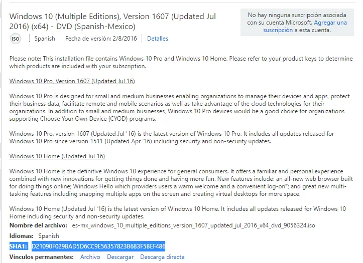Image resolution: width=363 pixels, height=263 pixels.
Task: Click 'Fecha de versión: 2/8/2016' text
Action: (101, 39)
